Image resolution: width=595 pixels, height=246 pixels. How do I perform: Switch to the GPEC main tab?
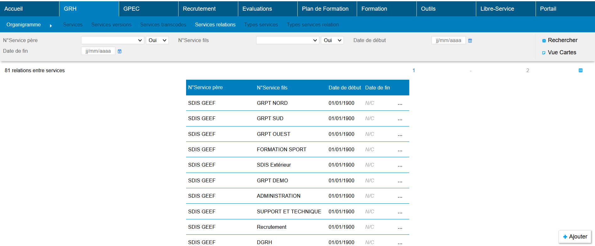pyautogui.click(x=131, y=9)
